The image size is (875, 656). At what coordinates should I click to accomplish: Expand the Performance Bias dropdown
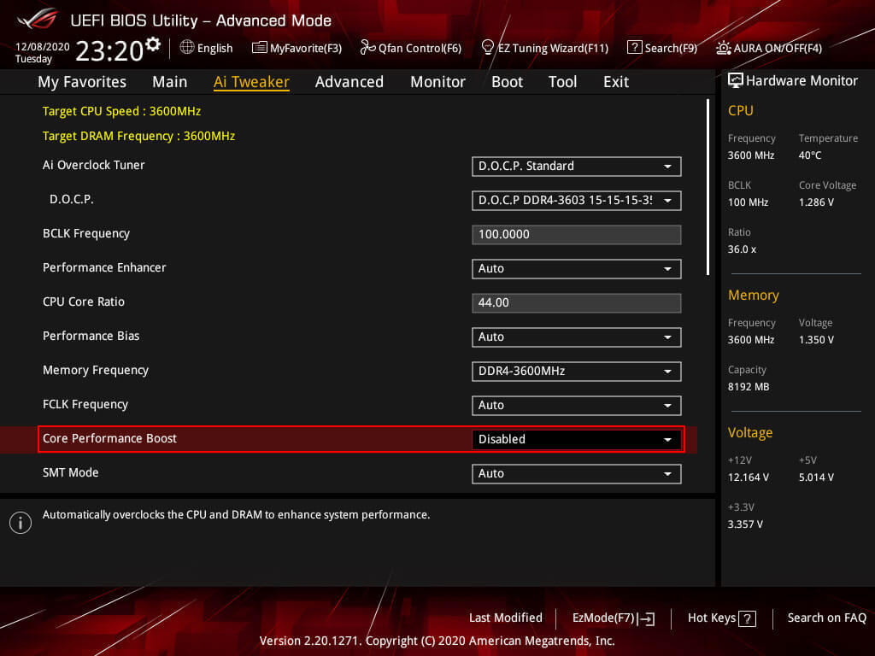click(577, 337)
